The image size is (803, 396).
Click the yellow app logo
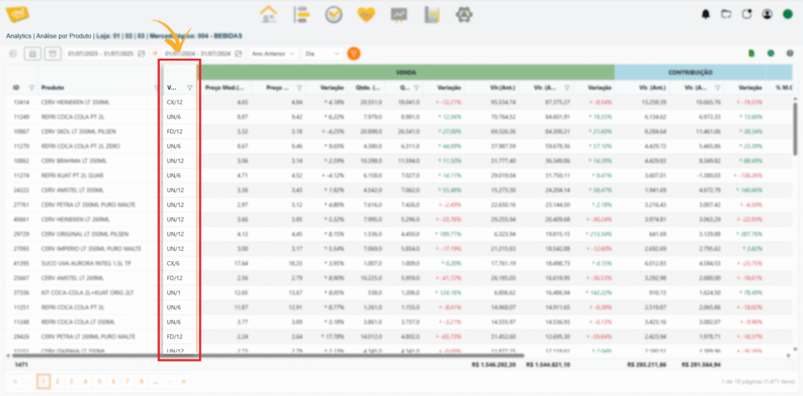17,14
